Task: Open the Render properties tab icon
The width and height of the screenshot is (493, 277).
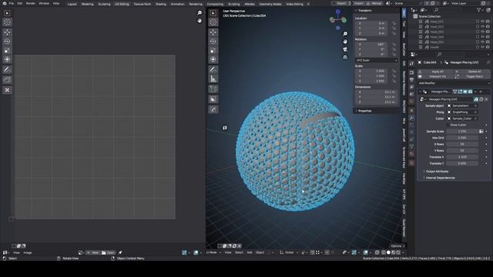Action: 411,72
